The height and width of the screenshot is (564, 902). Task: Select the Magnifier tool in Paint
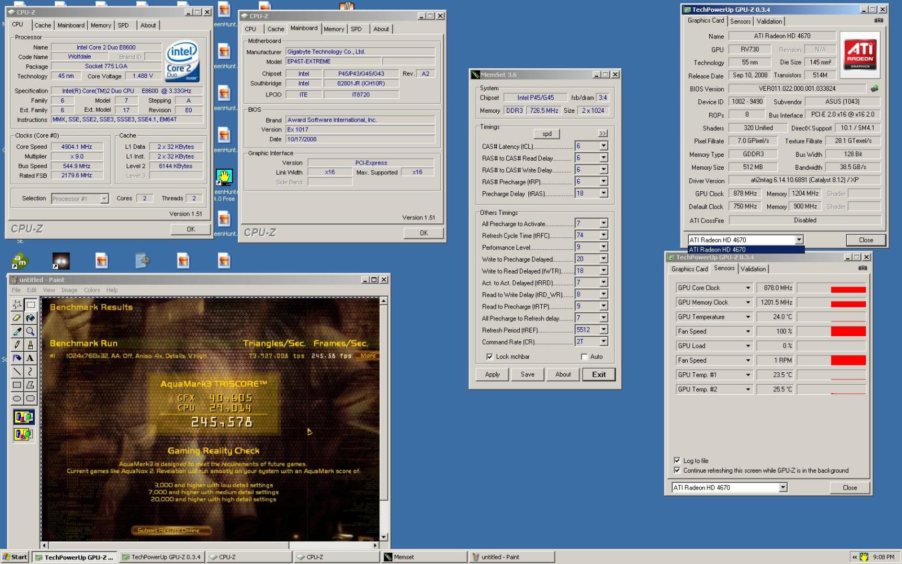tap(30, 332)
